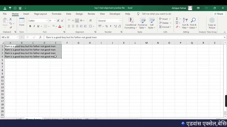The width and height of the screenshot is (227, 127).
Task: Open Conditional Formatting
Action: click(131, 23)
